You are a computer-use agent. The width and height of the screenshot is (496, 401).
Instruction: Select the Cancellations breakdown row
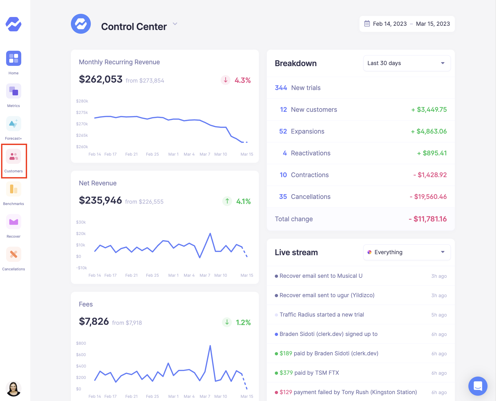pos(361,197)
